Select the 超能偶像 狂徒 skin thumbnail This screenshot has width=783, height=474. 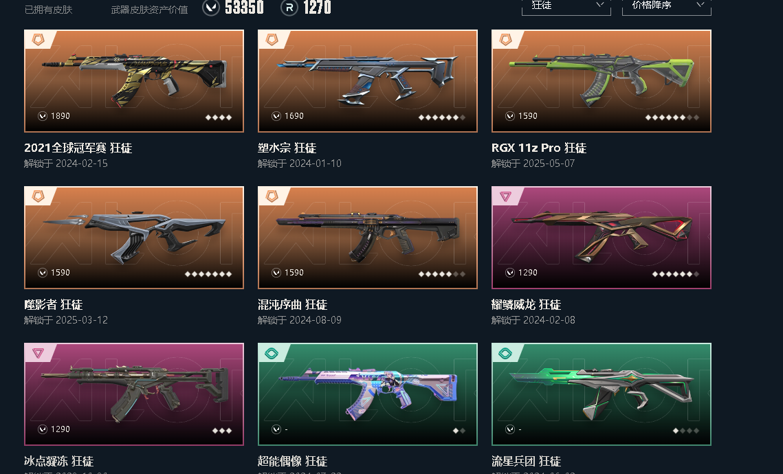point(368,394)
